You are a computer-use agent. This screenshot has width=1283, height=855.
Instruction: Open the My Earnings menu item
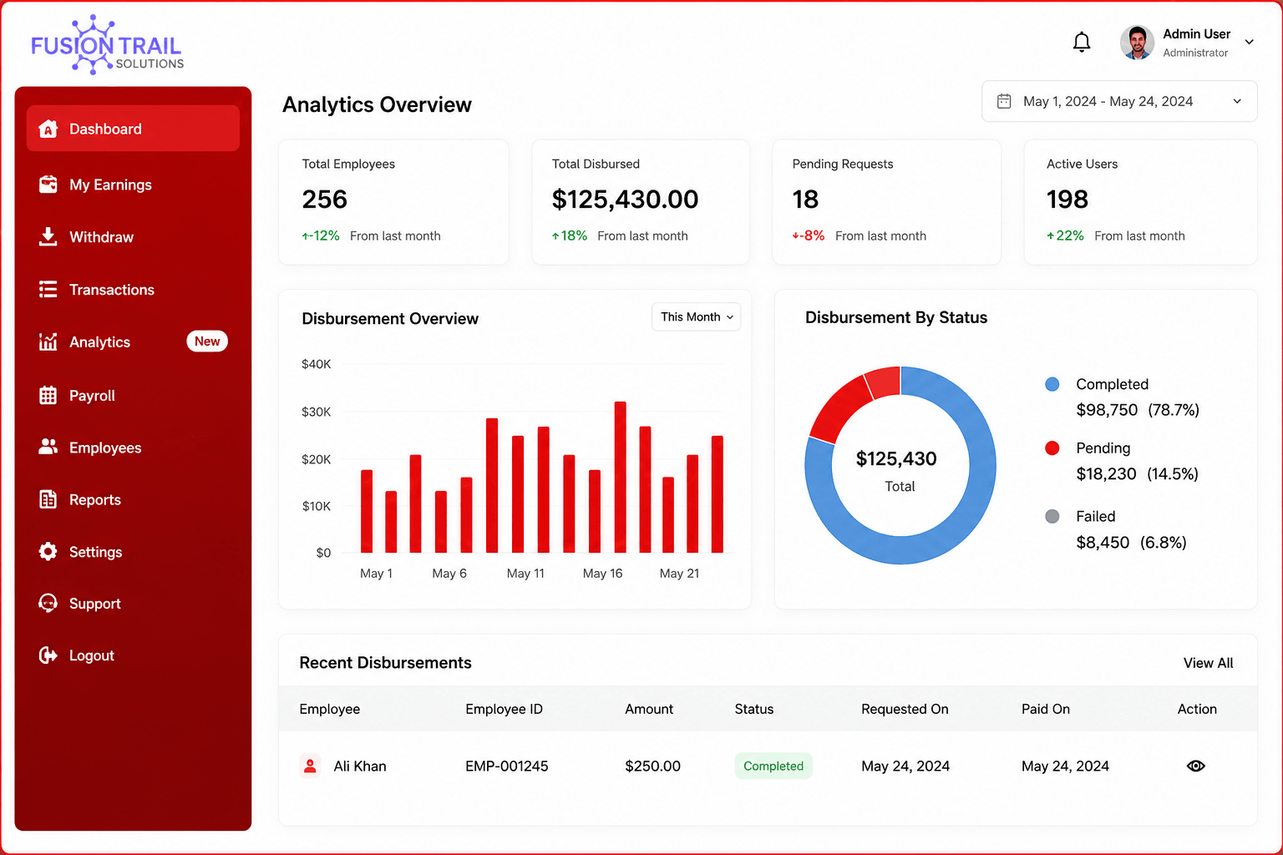(x=133, y=185)
